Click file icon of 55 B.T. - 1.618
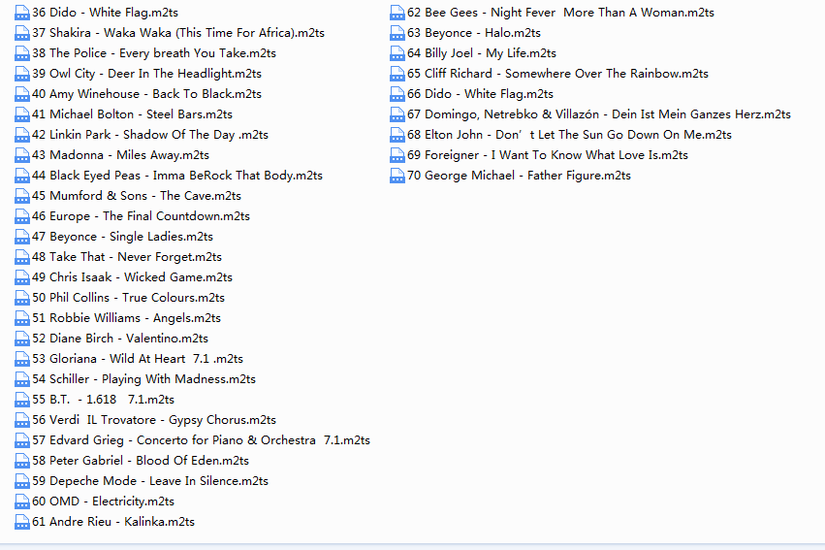 [22, 400]
